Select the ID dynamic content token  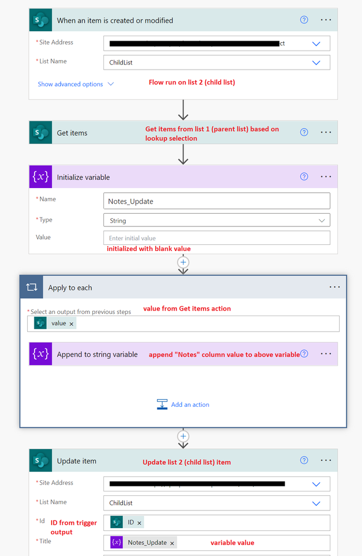tap(127, 523)
